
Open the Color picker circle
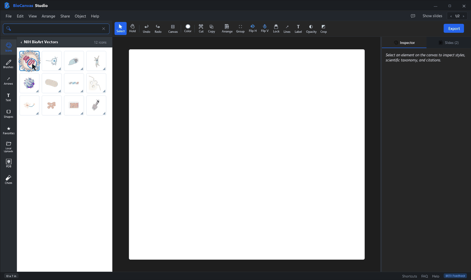pyautogui.click(x=188, y=28)
